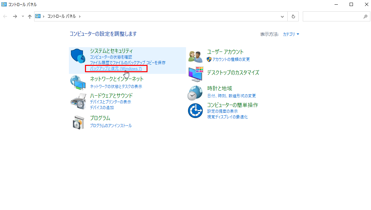Open the Ease of Access icon

(195, 110)
